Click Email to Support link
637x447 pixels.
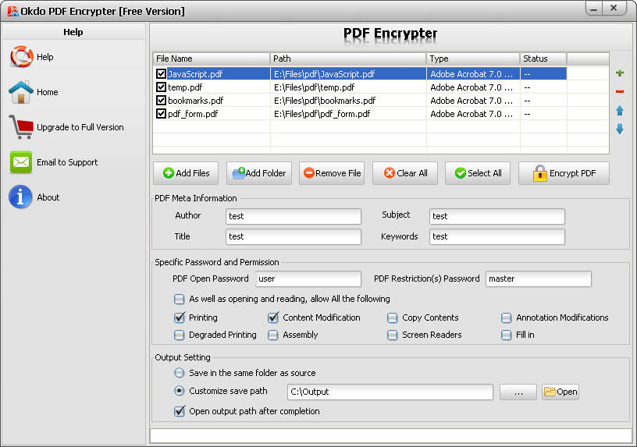click(x=67, y=162)
